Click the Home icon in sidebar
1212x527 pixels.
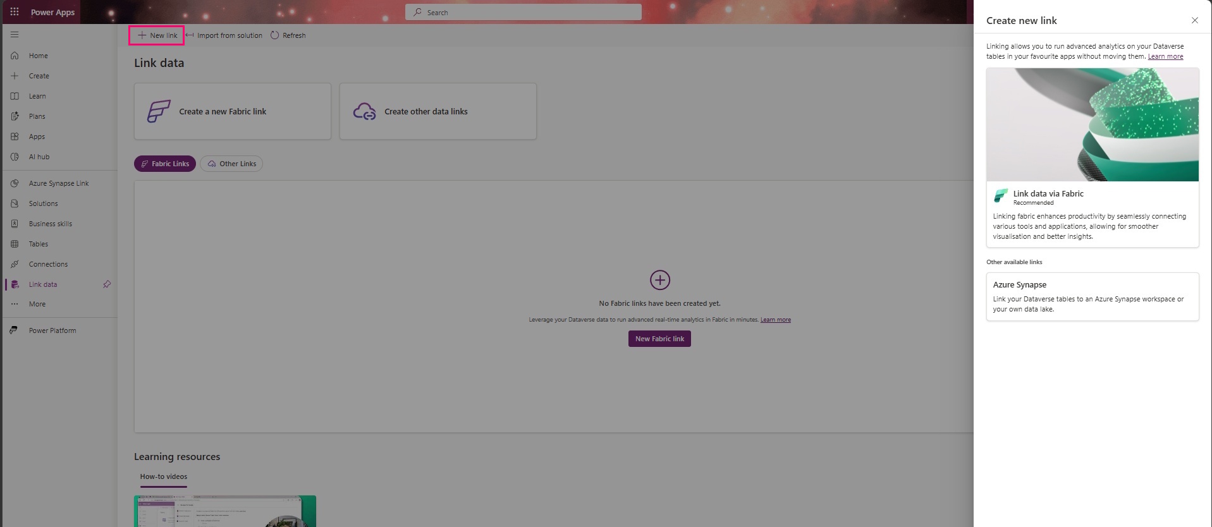coord(15,56)
